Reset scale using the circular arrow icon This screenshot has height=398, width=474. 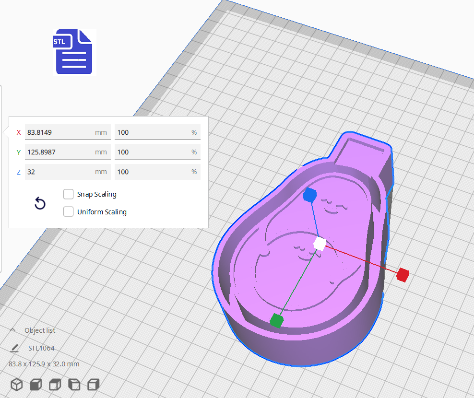point(40,203)
